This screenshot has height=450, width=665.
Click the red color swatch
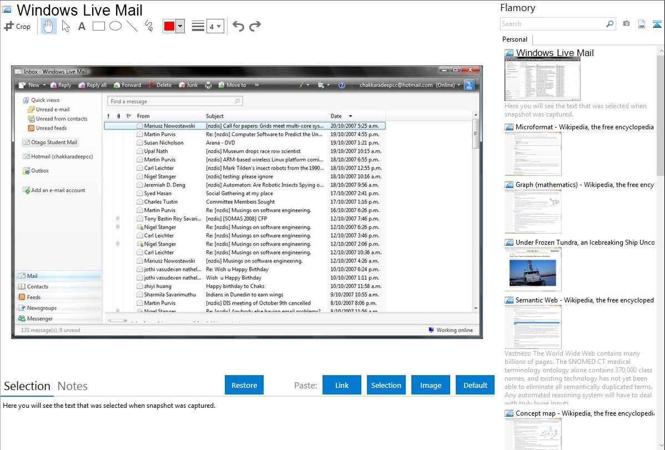point(169,26)
